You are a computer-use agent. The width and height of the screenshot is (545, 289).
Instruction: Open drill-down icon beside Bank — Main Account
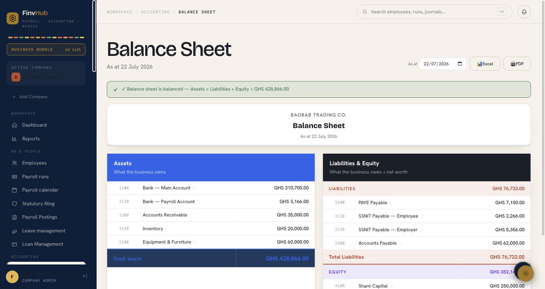pos(194,188)
